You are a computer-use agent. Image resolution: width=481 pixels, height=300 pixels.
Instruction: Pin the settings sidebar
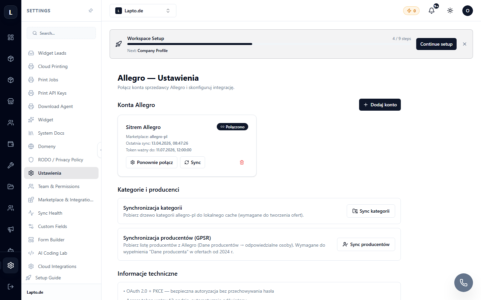click(x=91, y=11)
